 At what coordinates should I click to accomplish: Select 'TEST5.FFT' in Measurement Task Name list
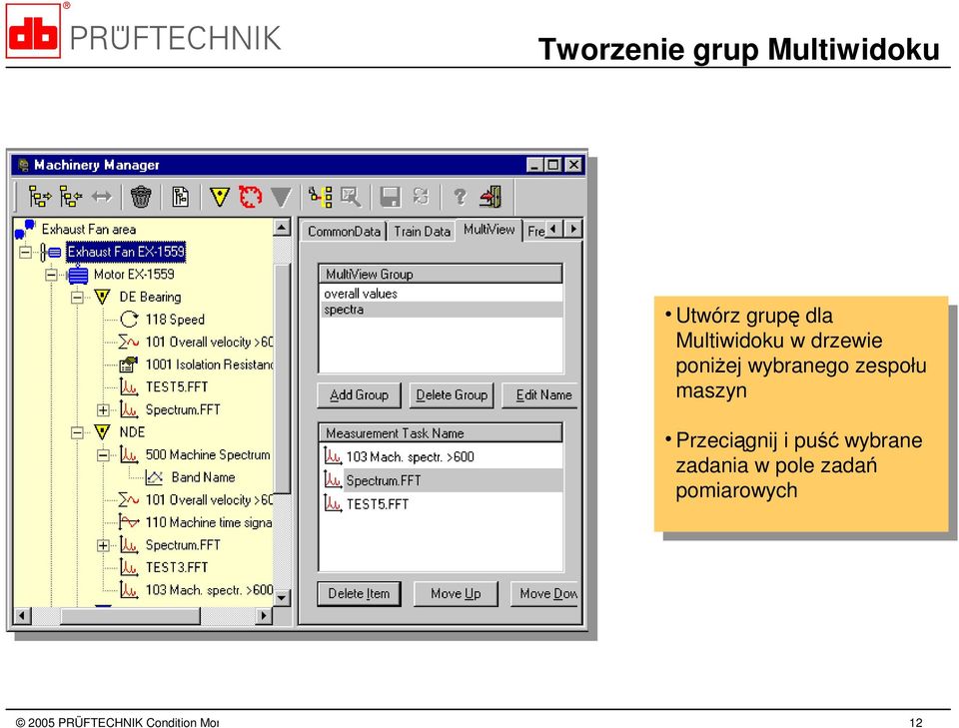click(x=443, y=504)
